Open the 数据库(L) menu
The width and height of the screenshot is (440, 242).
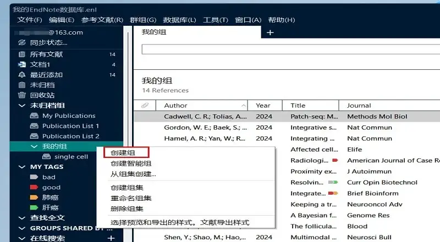tap(180, 20)
